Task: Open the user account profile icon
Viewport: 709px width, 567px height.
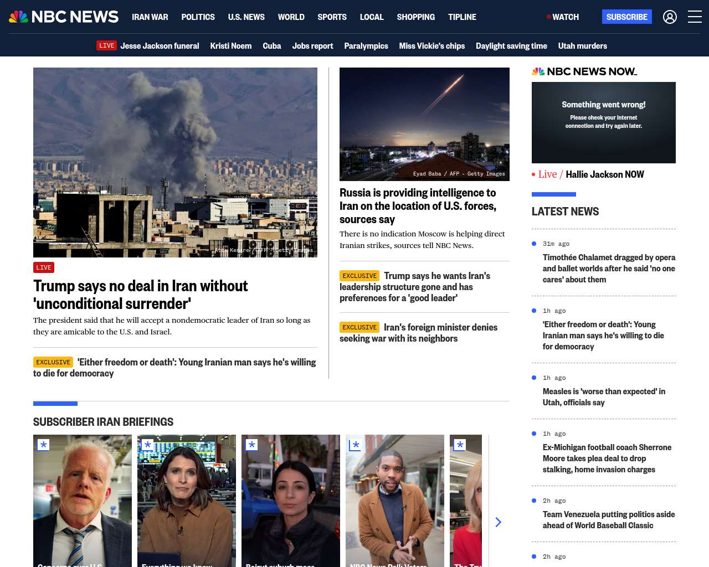Action: tap(670, 17)
